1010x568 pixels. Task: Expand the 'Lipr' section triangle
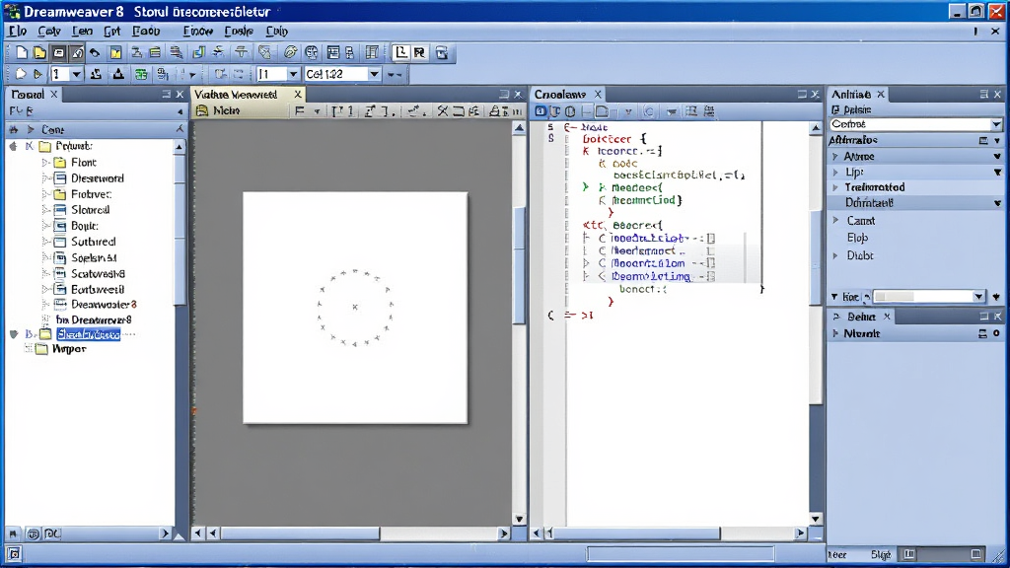tap(835, 172)
